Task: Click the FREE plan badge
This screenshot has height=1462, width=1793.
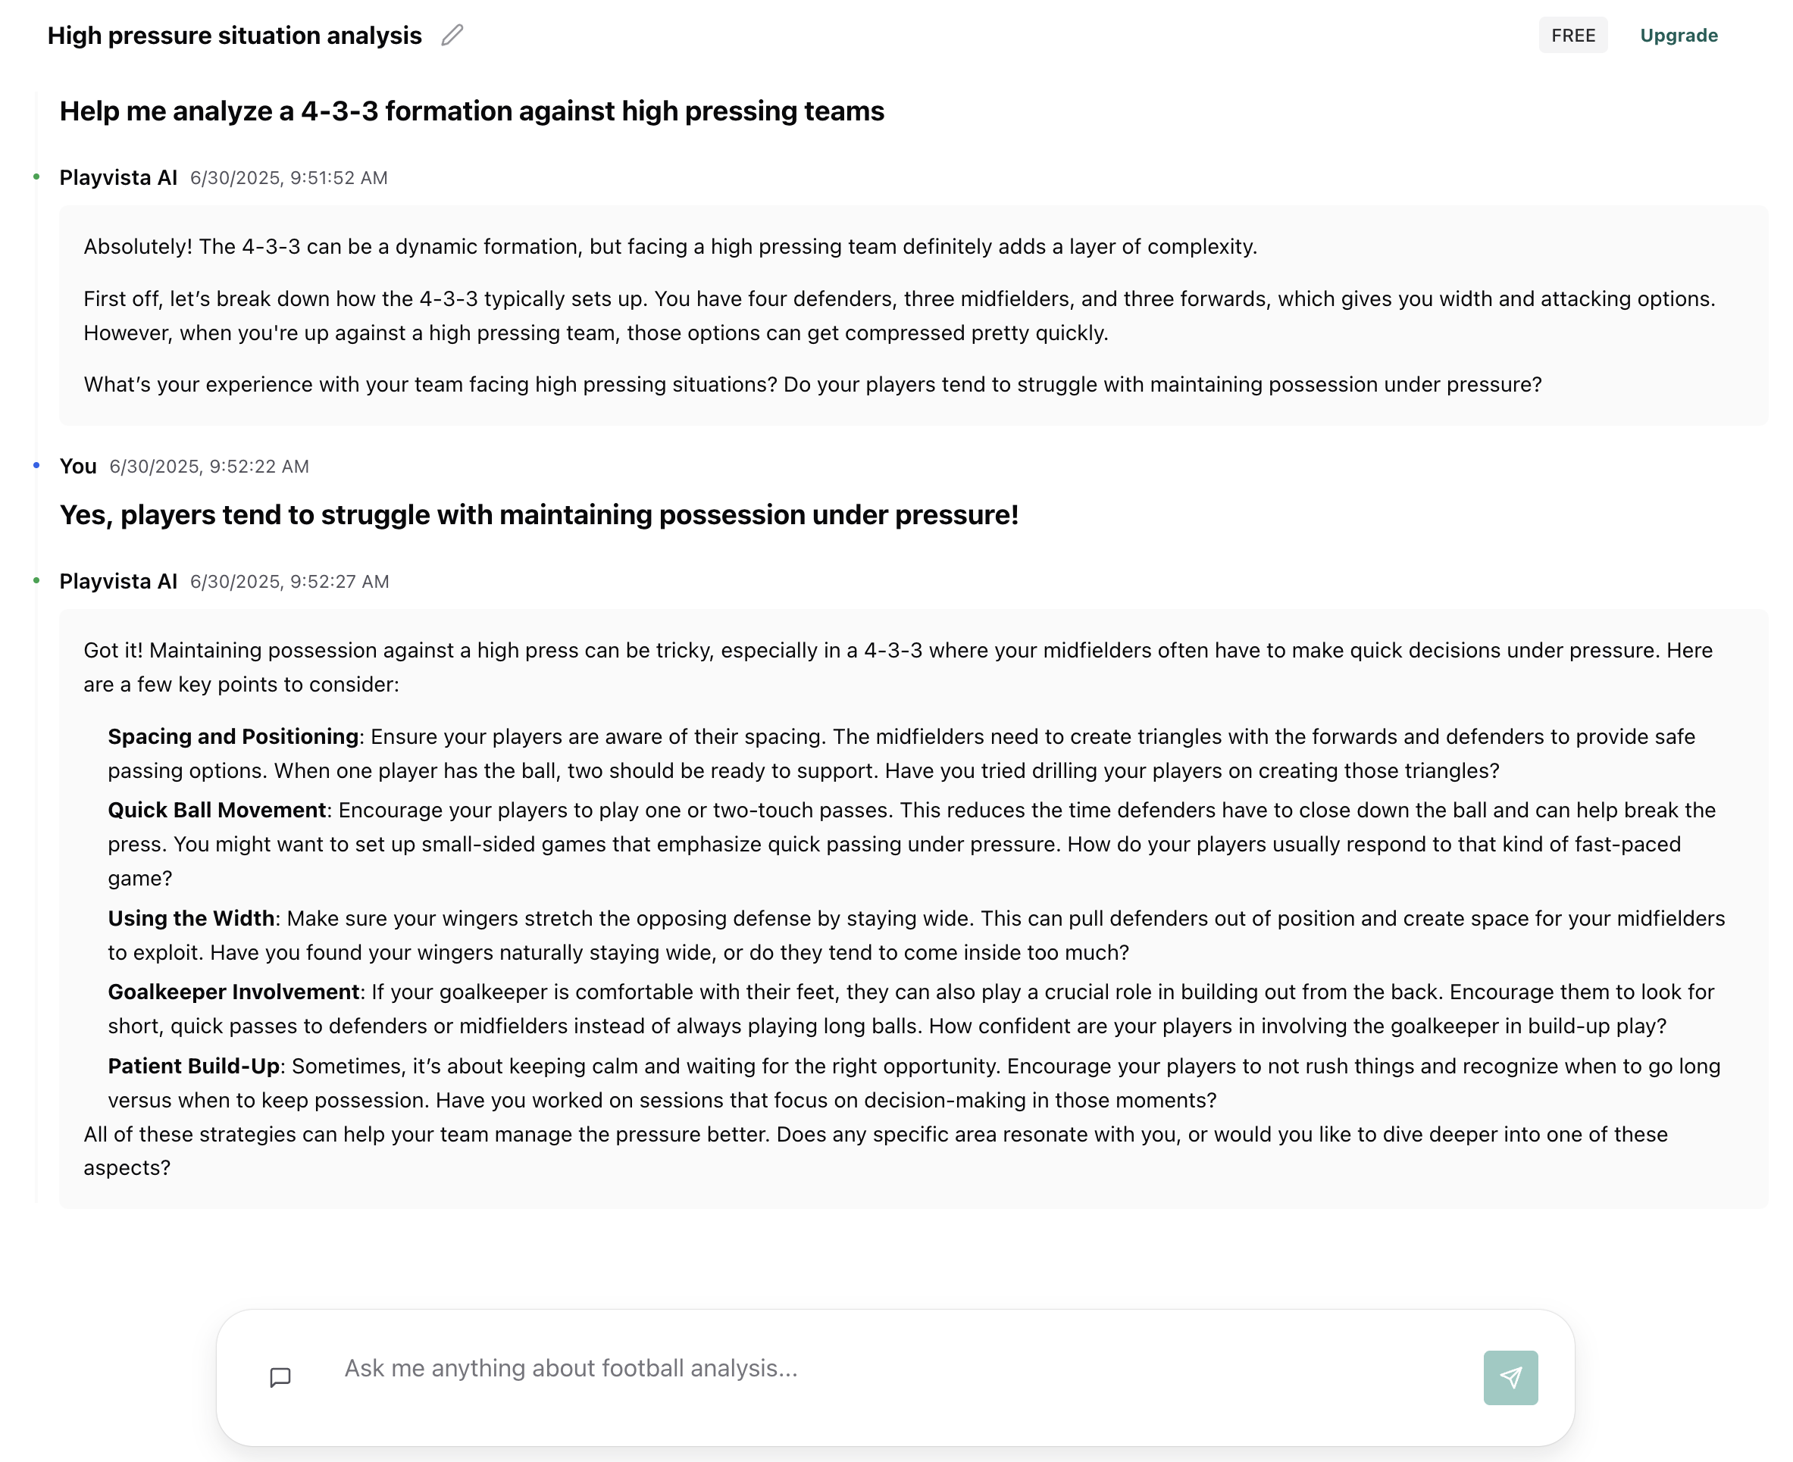Action: [1572, 35]
